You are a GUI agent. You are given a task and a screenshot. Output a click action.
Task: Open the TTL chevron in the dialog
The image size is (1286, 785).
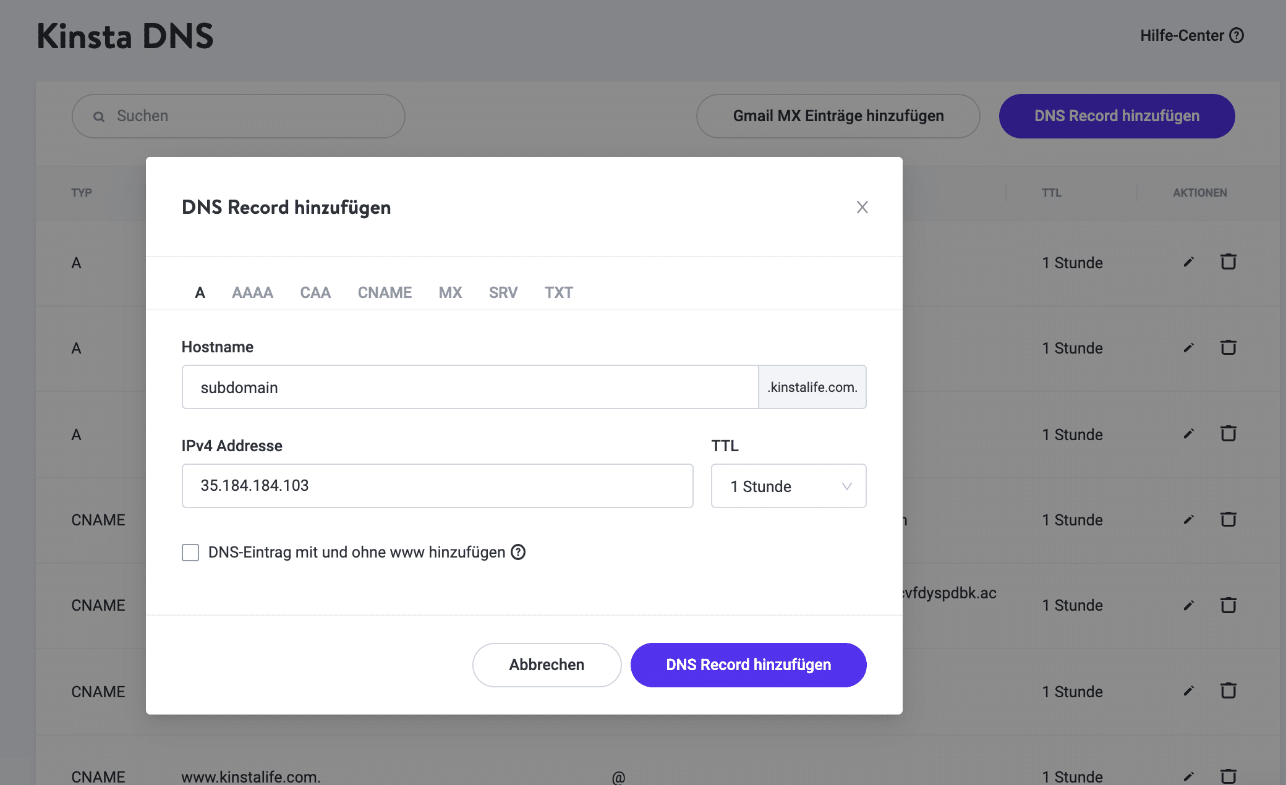click(847, 486)
